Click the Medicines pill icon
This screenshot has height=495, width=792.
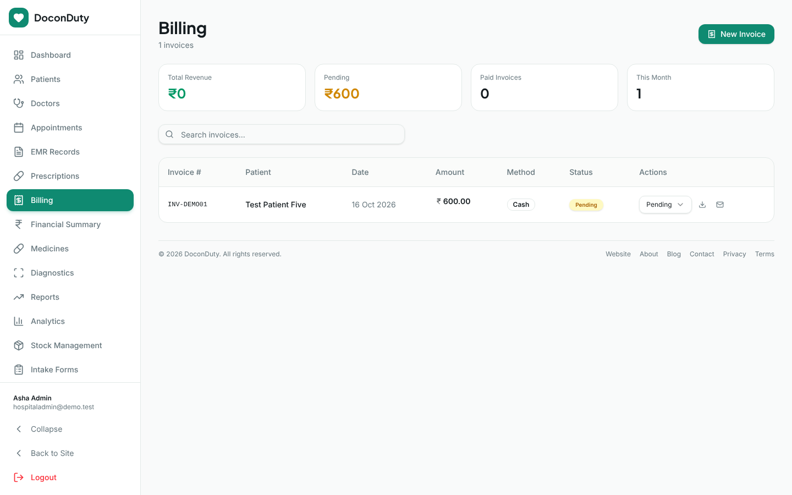tap(19, 249)
